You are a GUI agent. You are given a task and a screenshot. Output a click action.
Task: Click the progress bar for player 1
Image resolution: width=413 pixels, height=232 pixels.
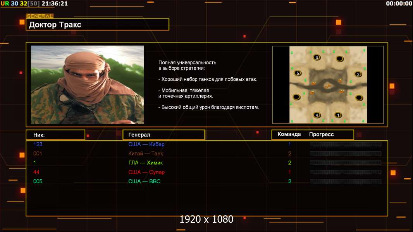tap(346, 163)
